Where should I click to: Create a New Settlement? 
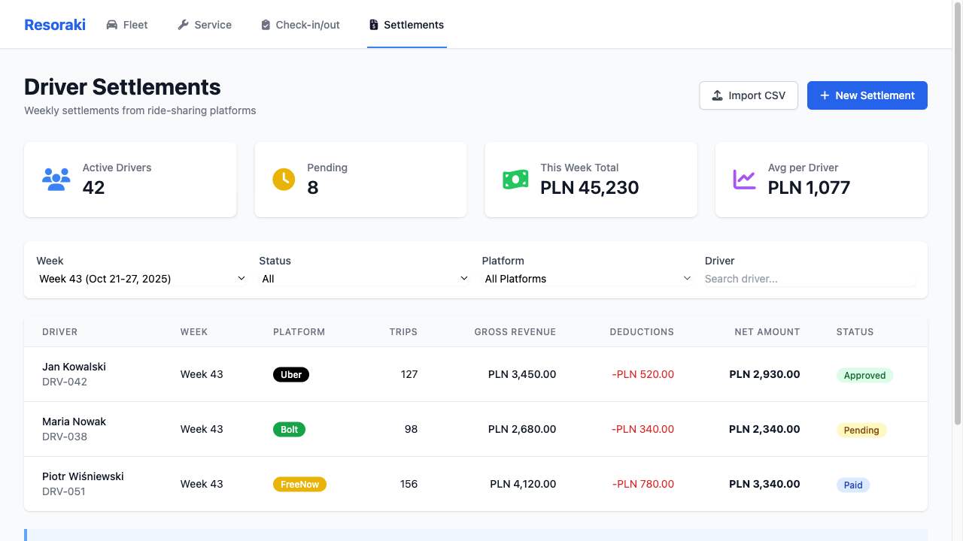click(867, 95)
